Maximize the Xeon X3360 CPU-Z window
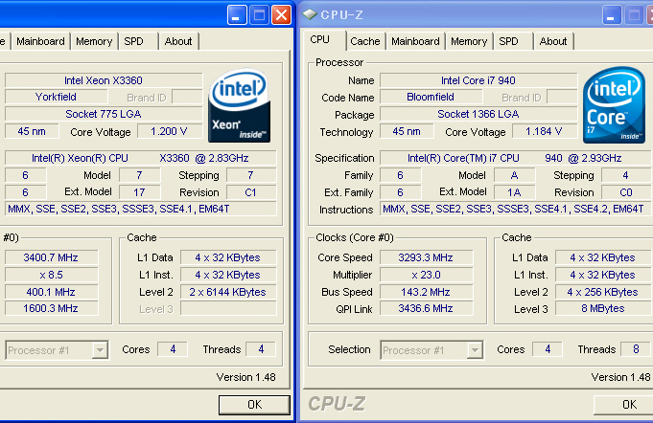This screenshot has height=423, width=653. [259, 15]
